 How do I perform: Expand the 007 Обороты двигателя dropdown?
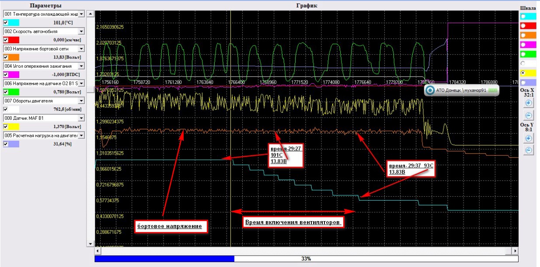click(81, 101)
